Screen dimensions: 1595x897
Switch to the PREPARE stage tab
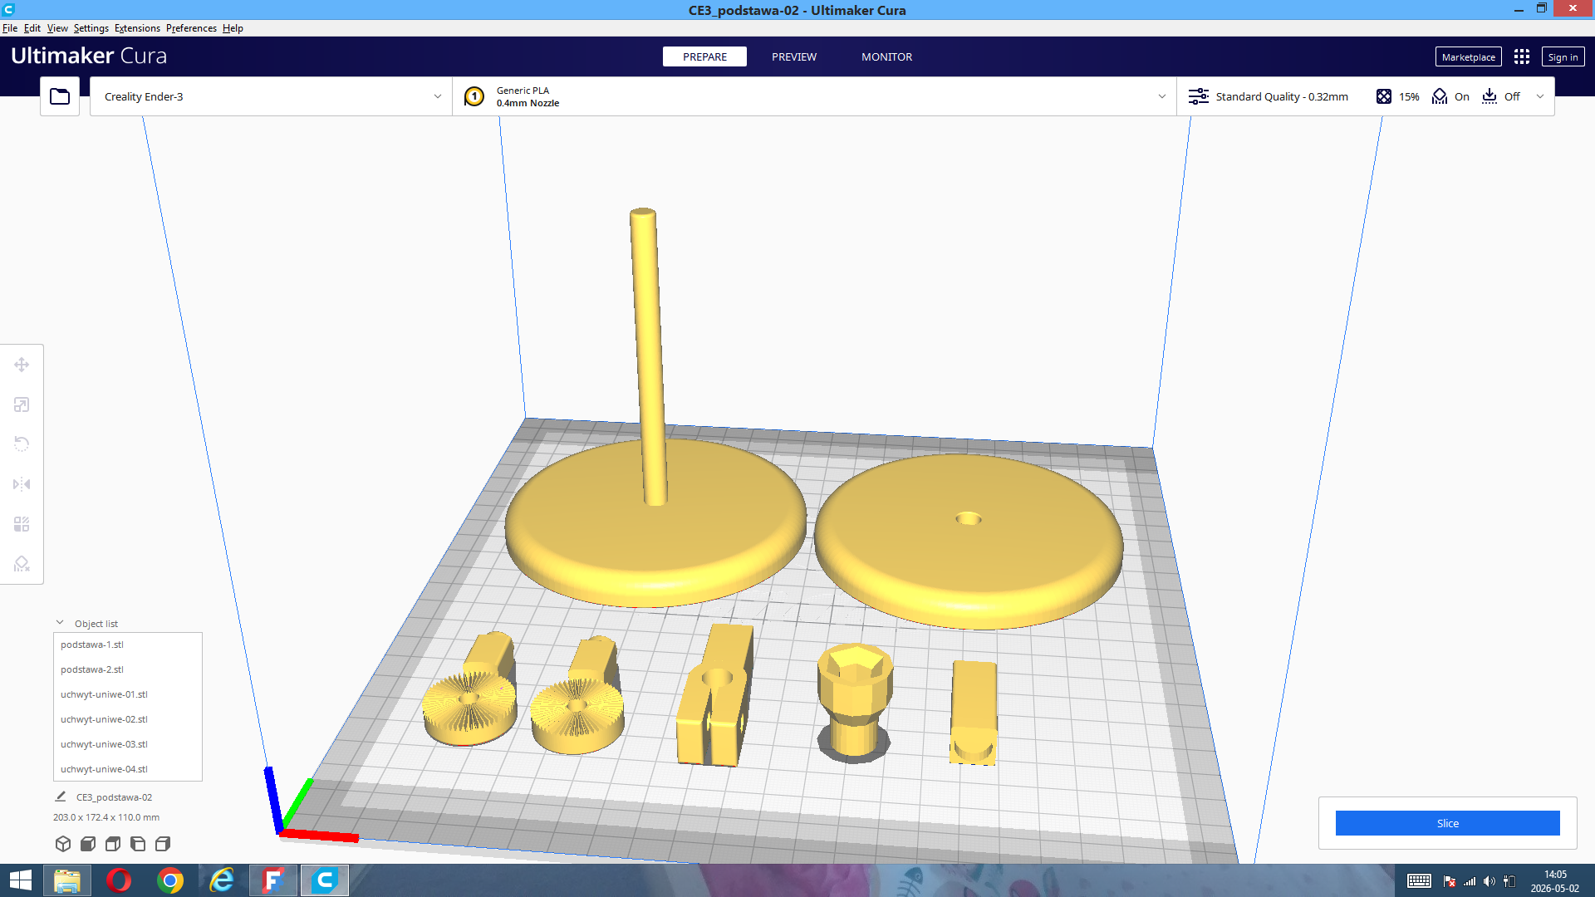[x=704, y=56]
